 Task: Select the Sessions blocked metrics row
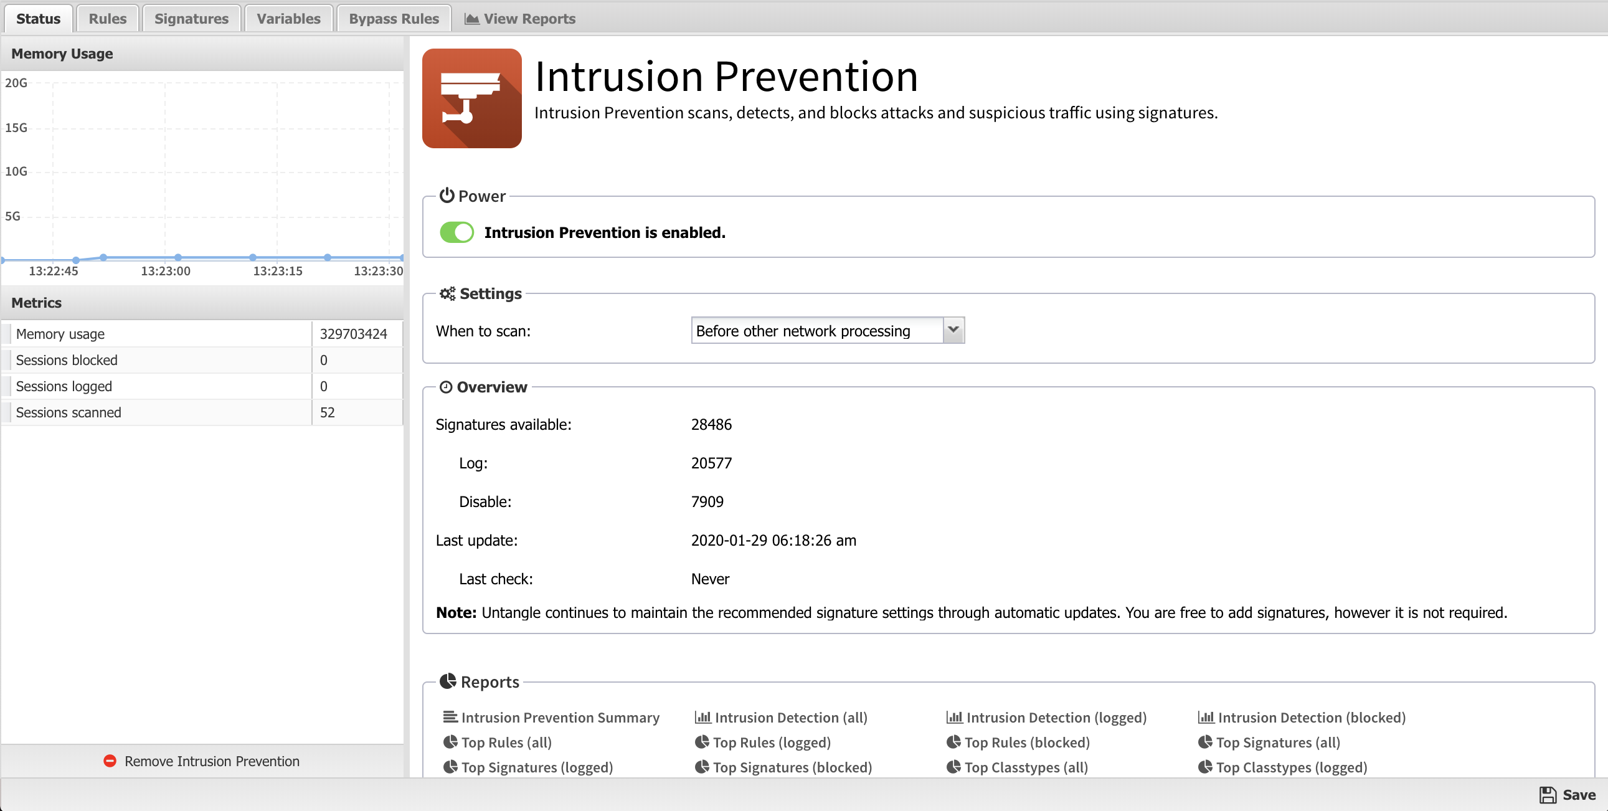click(x=202, y=360)
